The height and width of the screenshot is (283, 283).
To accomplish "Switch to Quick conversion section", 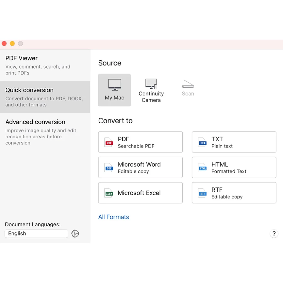I will tap(45, 97).
